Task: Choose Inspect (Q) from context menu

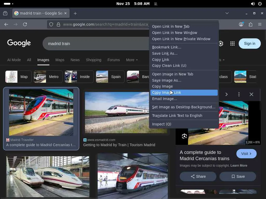Action: [184, 124]
